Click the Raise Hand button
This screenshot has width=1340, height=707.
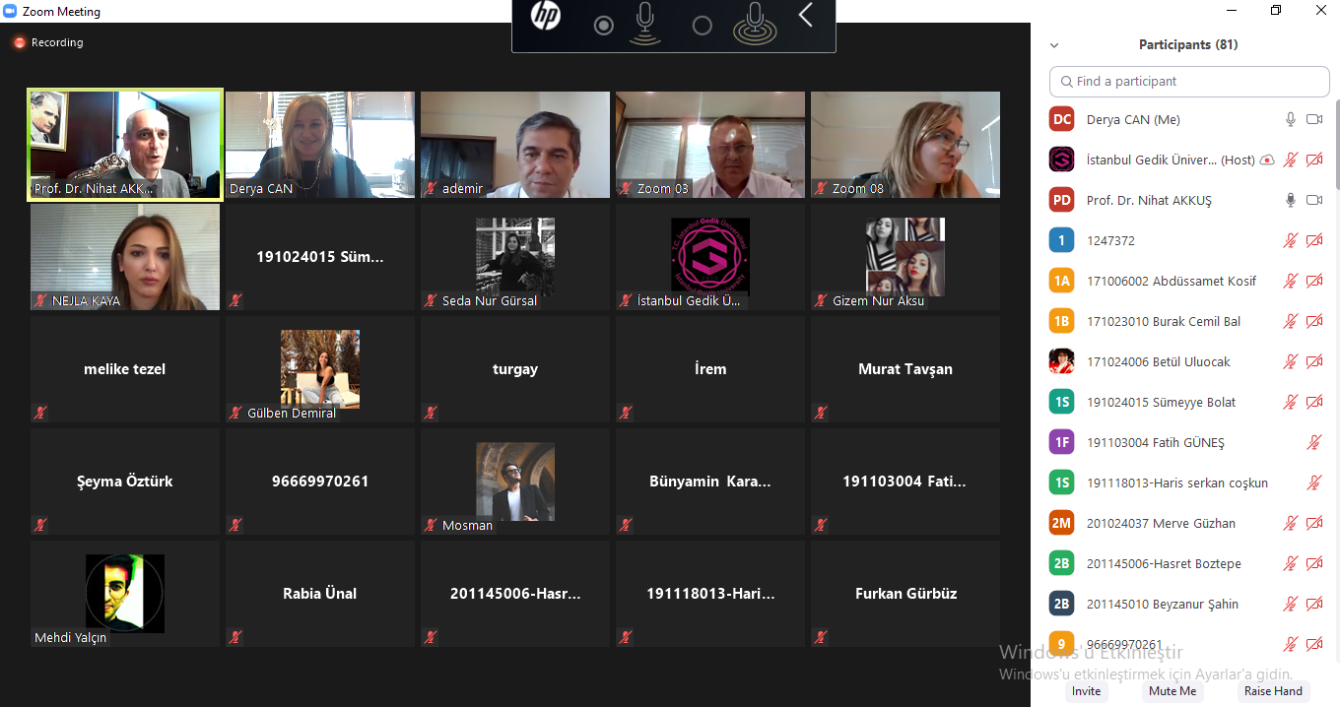pyautogui.click(x=1273, y=691)
